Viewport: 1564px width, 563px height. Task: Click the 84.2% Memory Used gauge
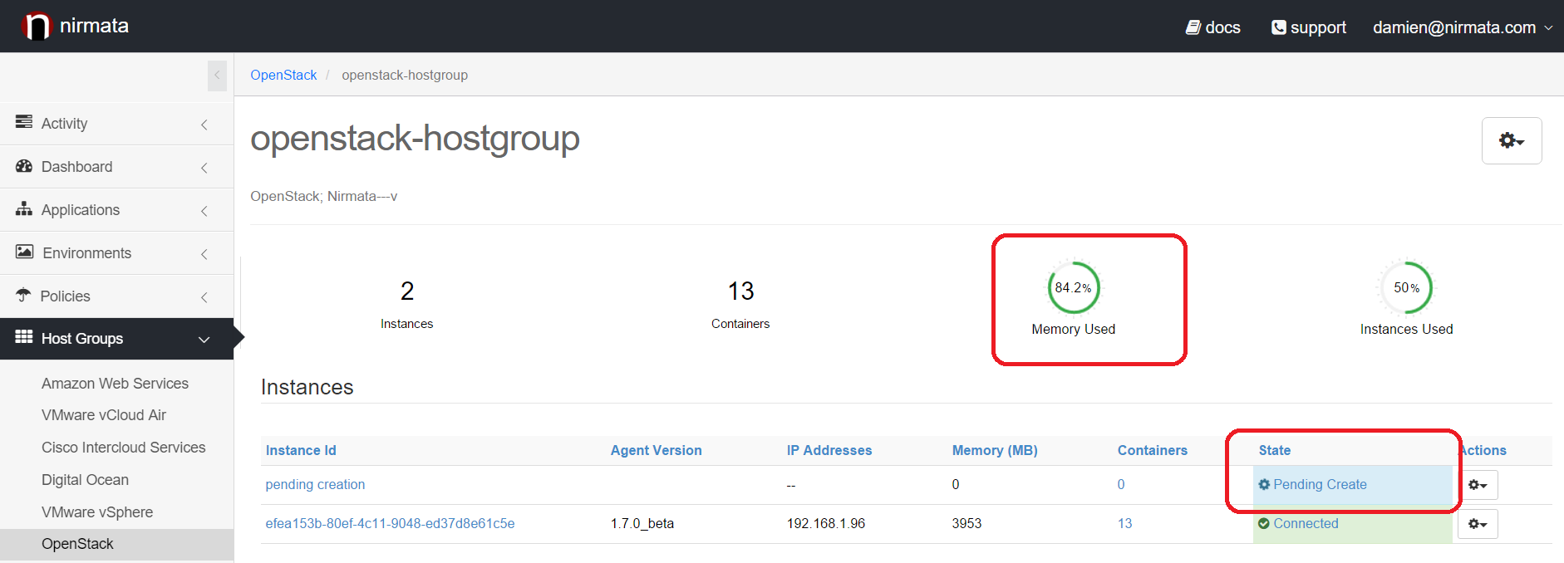[x=1074, y=287]
